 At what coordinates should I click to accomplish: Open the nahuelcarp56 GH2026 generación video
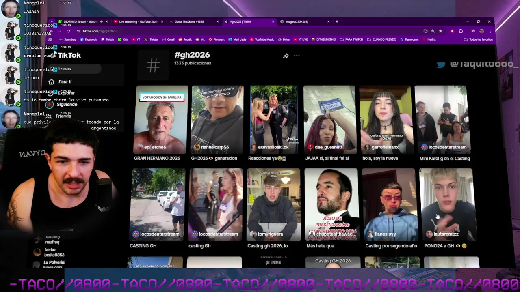click(x=217, y=120)
